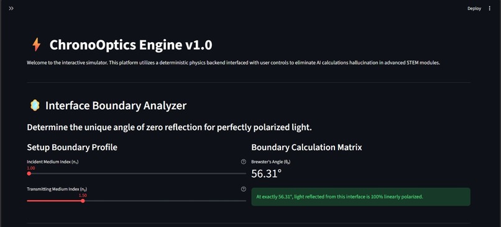Click the Setup Boundary Profile heading

click(72, 147)
